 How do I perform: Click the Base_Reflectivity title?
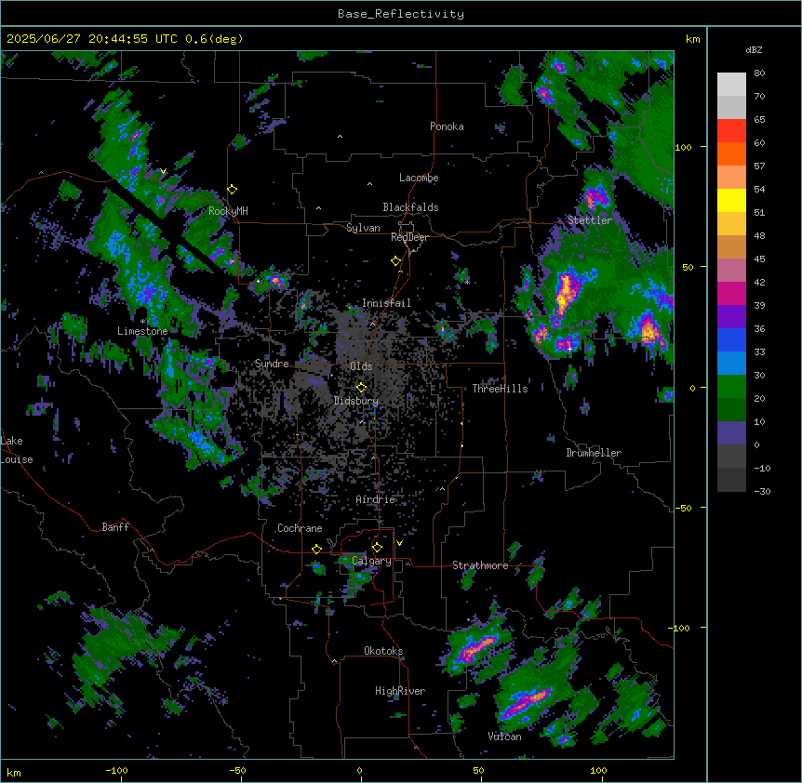tap(401, 14)
